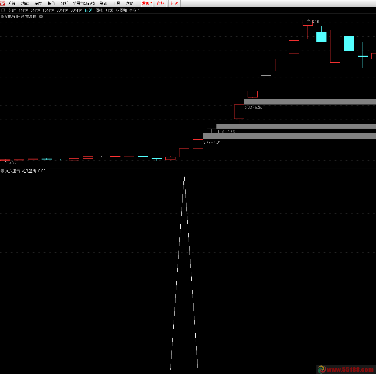Select the 60分钟 period tab
This screenshot has height=374, width=376.
click(x=76, y=10)
